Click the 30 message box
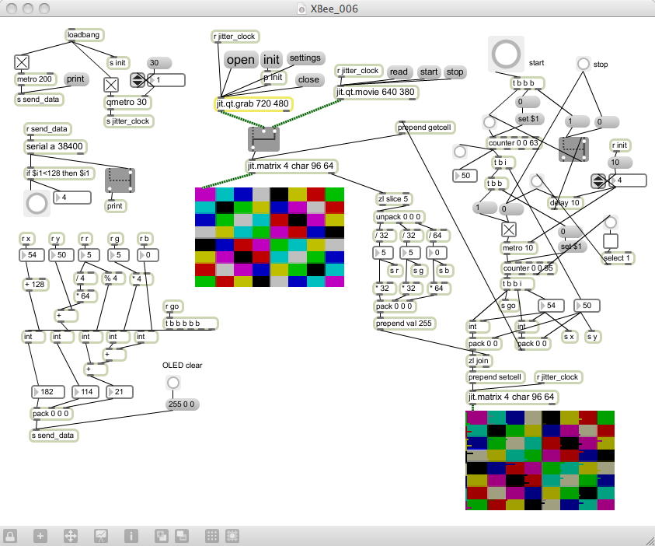Screen dimensions: 655x546 pyautogui.click(x=159, y=63)
